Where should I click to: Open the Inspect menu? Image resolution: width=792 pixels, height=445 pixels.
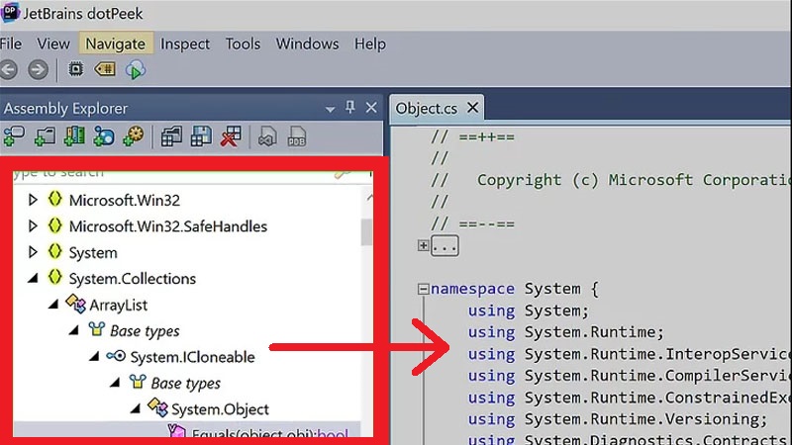tap(185, 44)
